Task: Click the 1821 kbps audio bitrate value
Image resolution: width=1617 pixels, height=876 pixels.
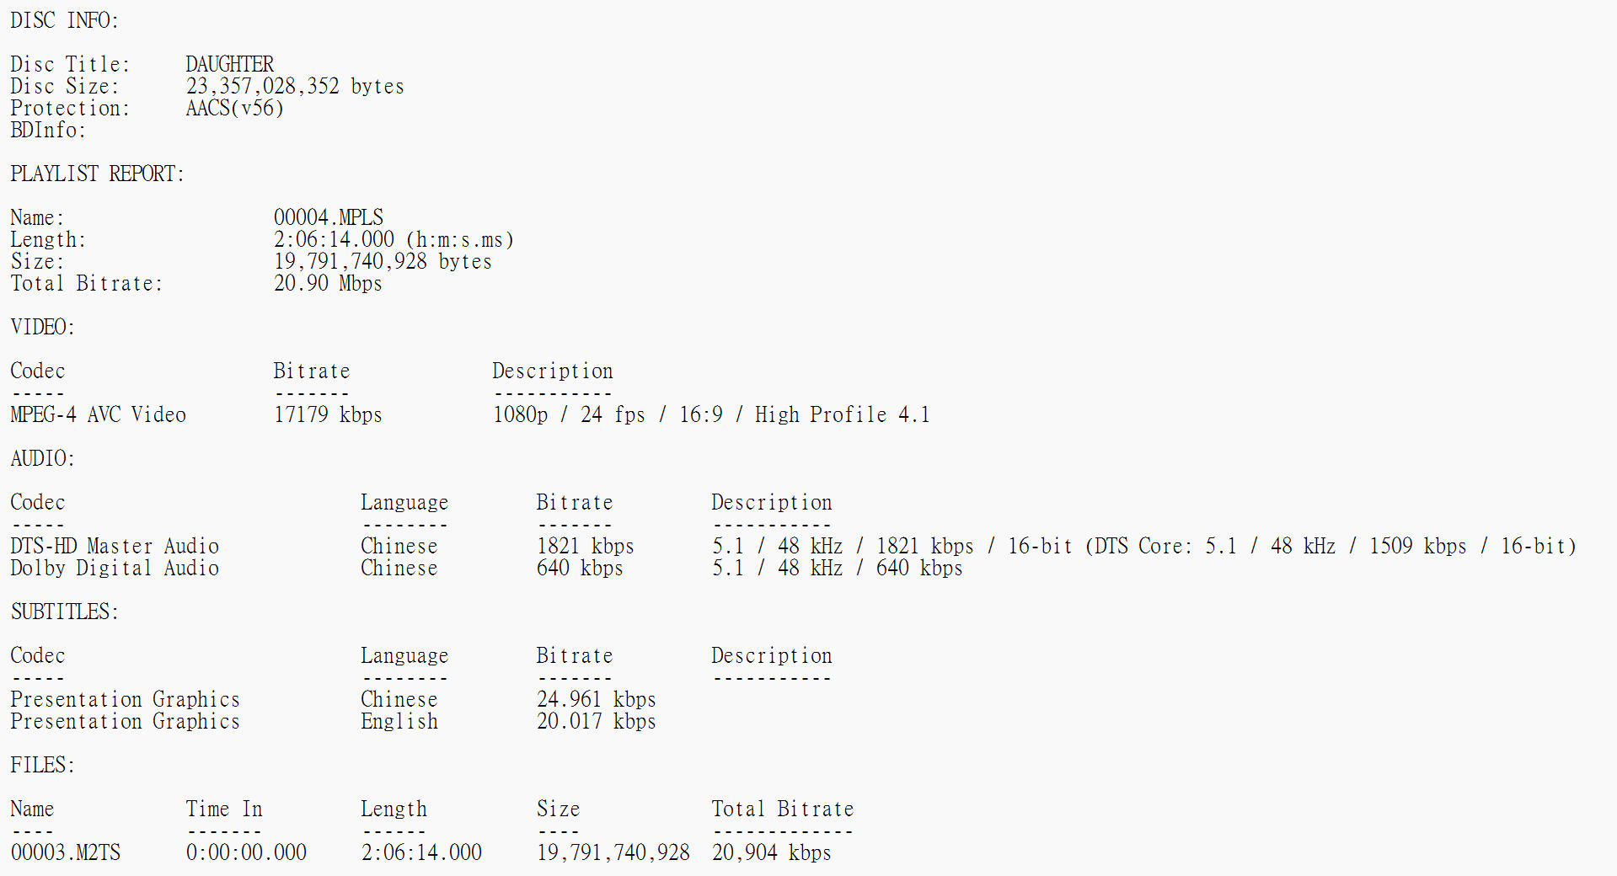Action: tap(585, 547)
